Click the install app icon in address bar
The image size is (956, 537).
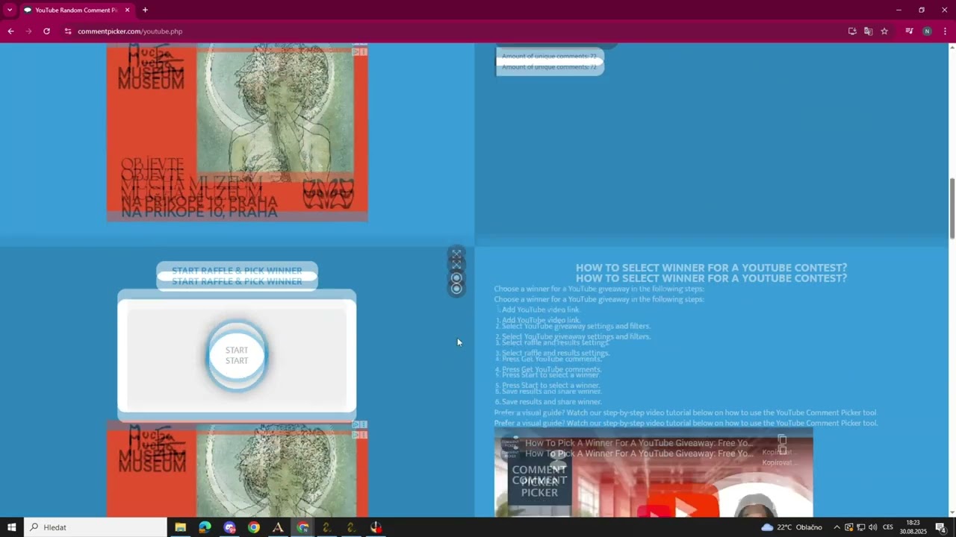click(x=852, y=31)
